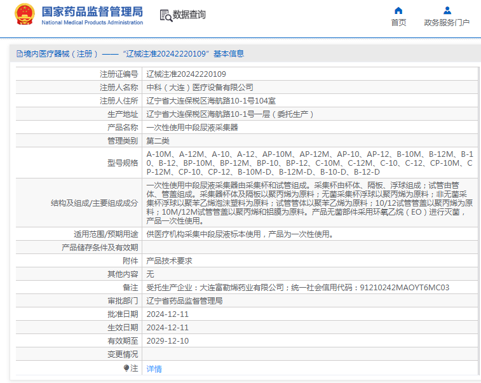Click the 管理类别 label
Image resolution: width=481 pixels, height=383 pixels.
[x=123, y=141]
